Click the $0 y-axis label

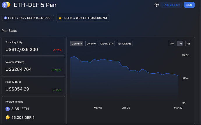click(184, 103)
